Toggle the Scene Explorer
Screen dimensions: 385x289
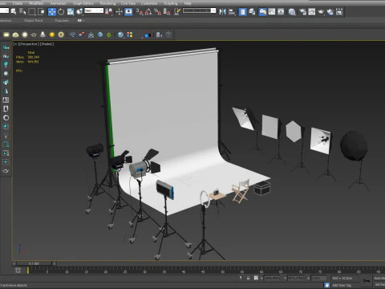click(x=243, y=11)
